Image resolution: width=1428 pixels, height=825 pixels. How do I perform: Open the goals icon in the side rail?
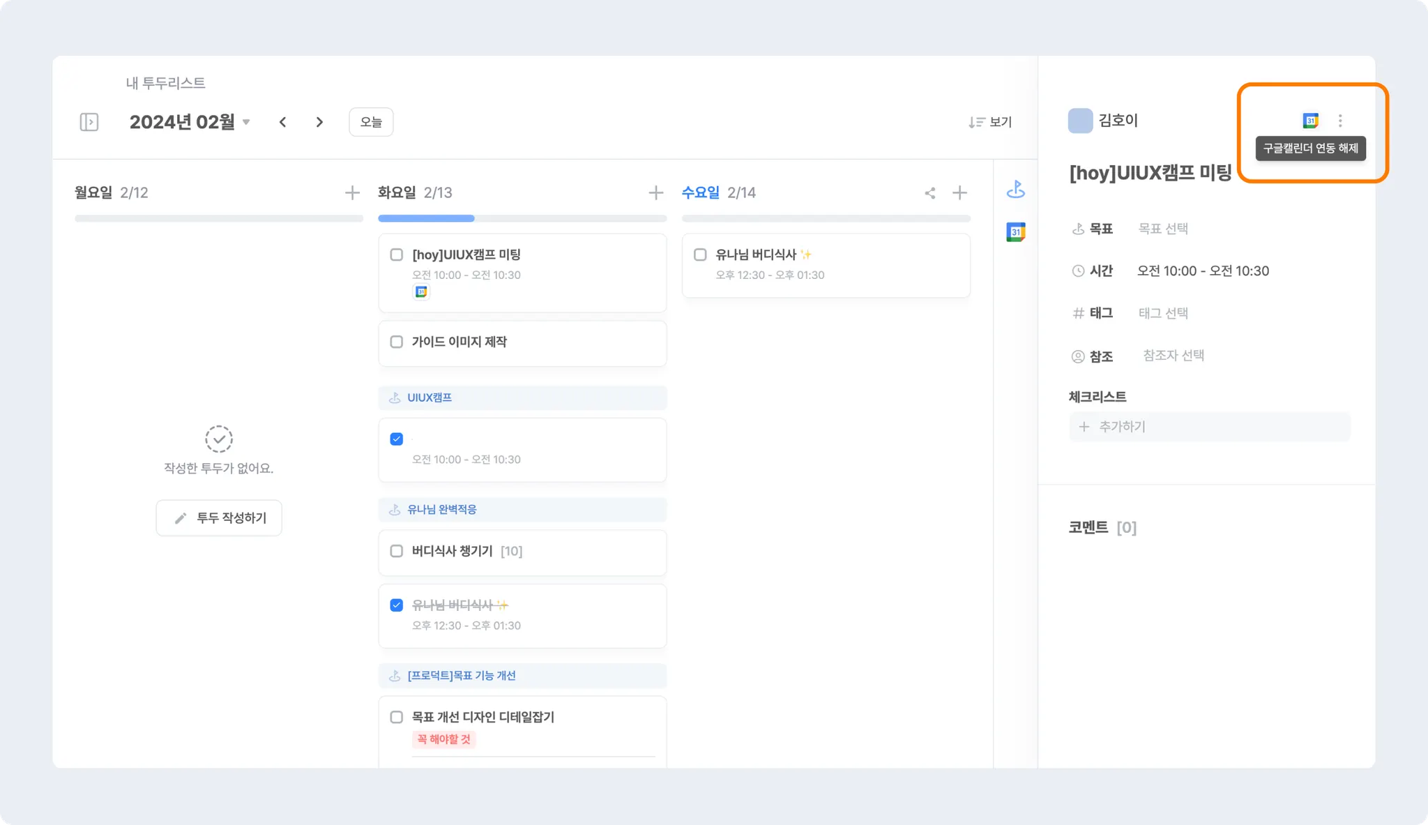pyautogui.click(x=1016, y=189)
